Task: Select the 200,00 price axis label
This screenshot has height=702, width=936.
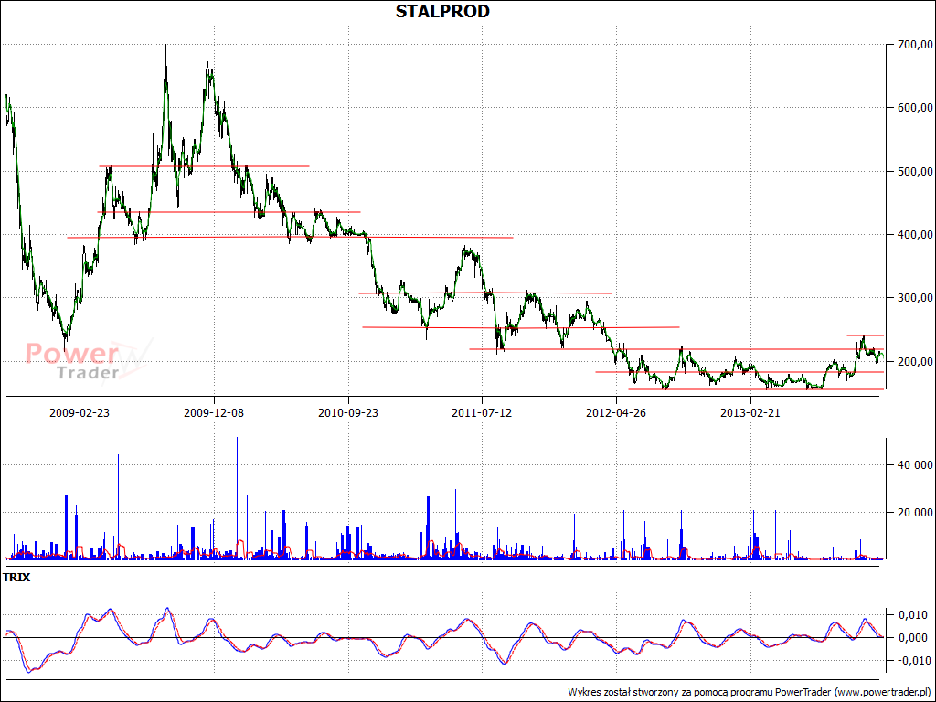Action: (914, 361)
